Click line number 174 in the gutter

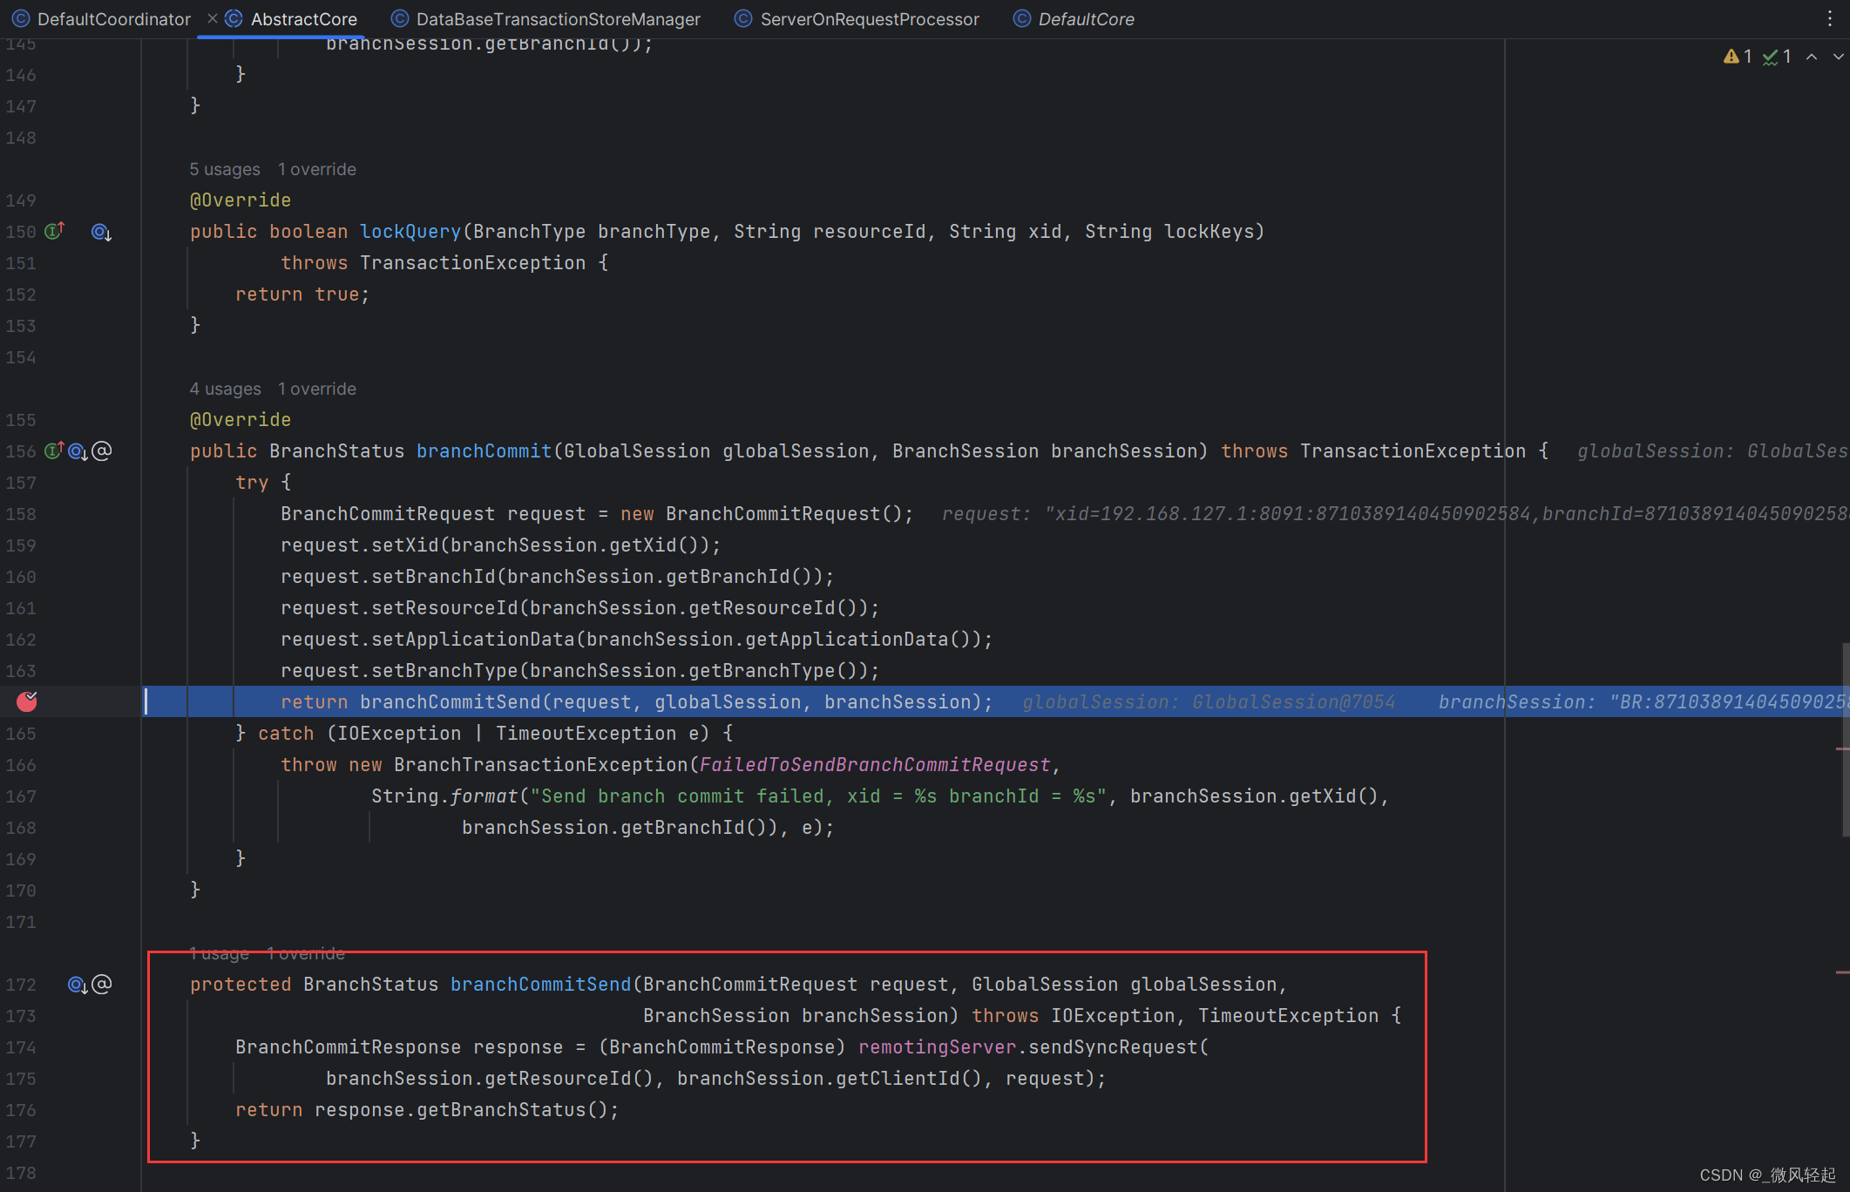pyautogui.click(x=21, y=1047)
